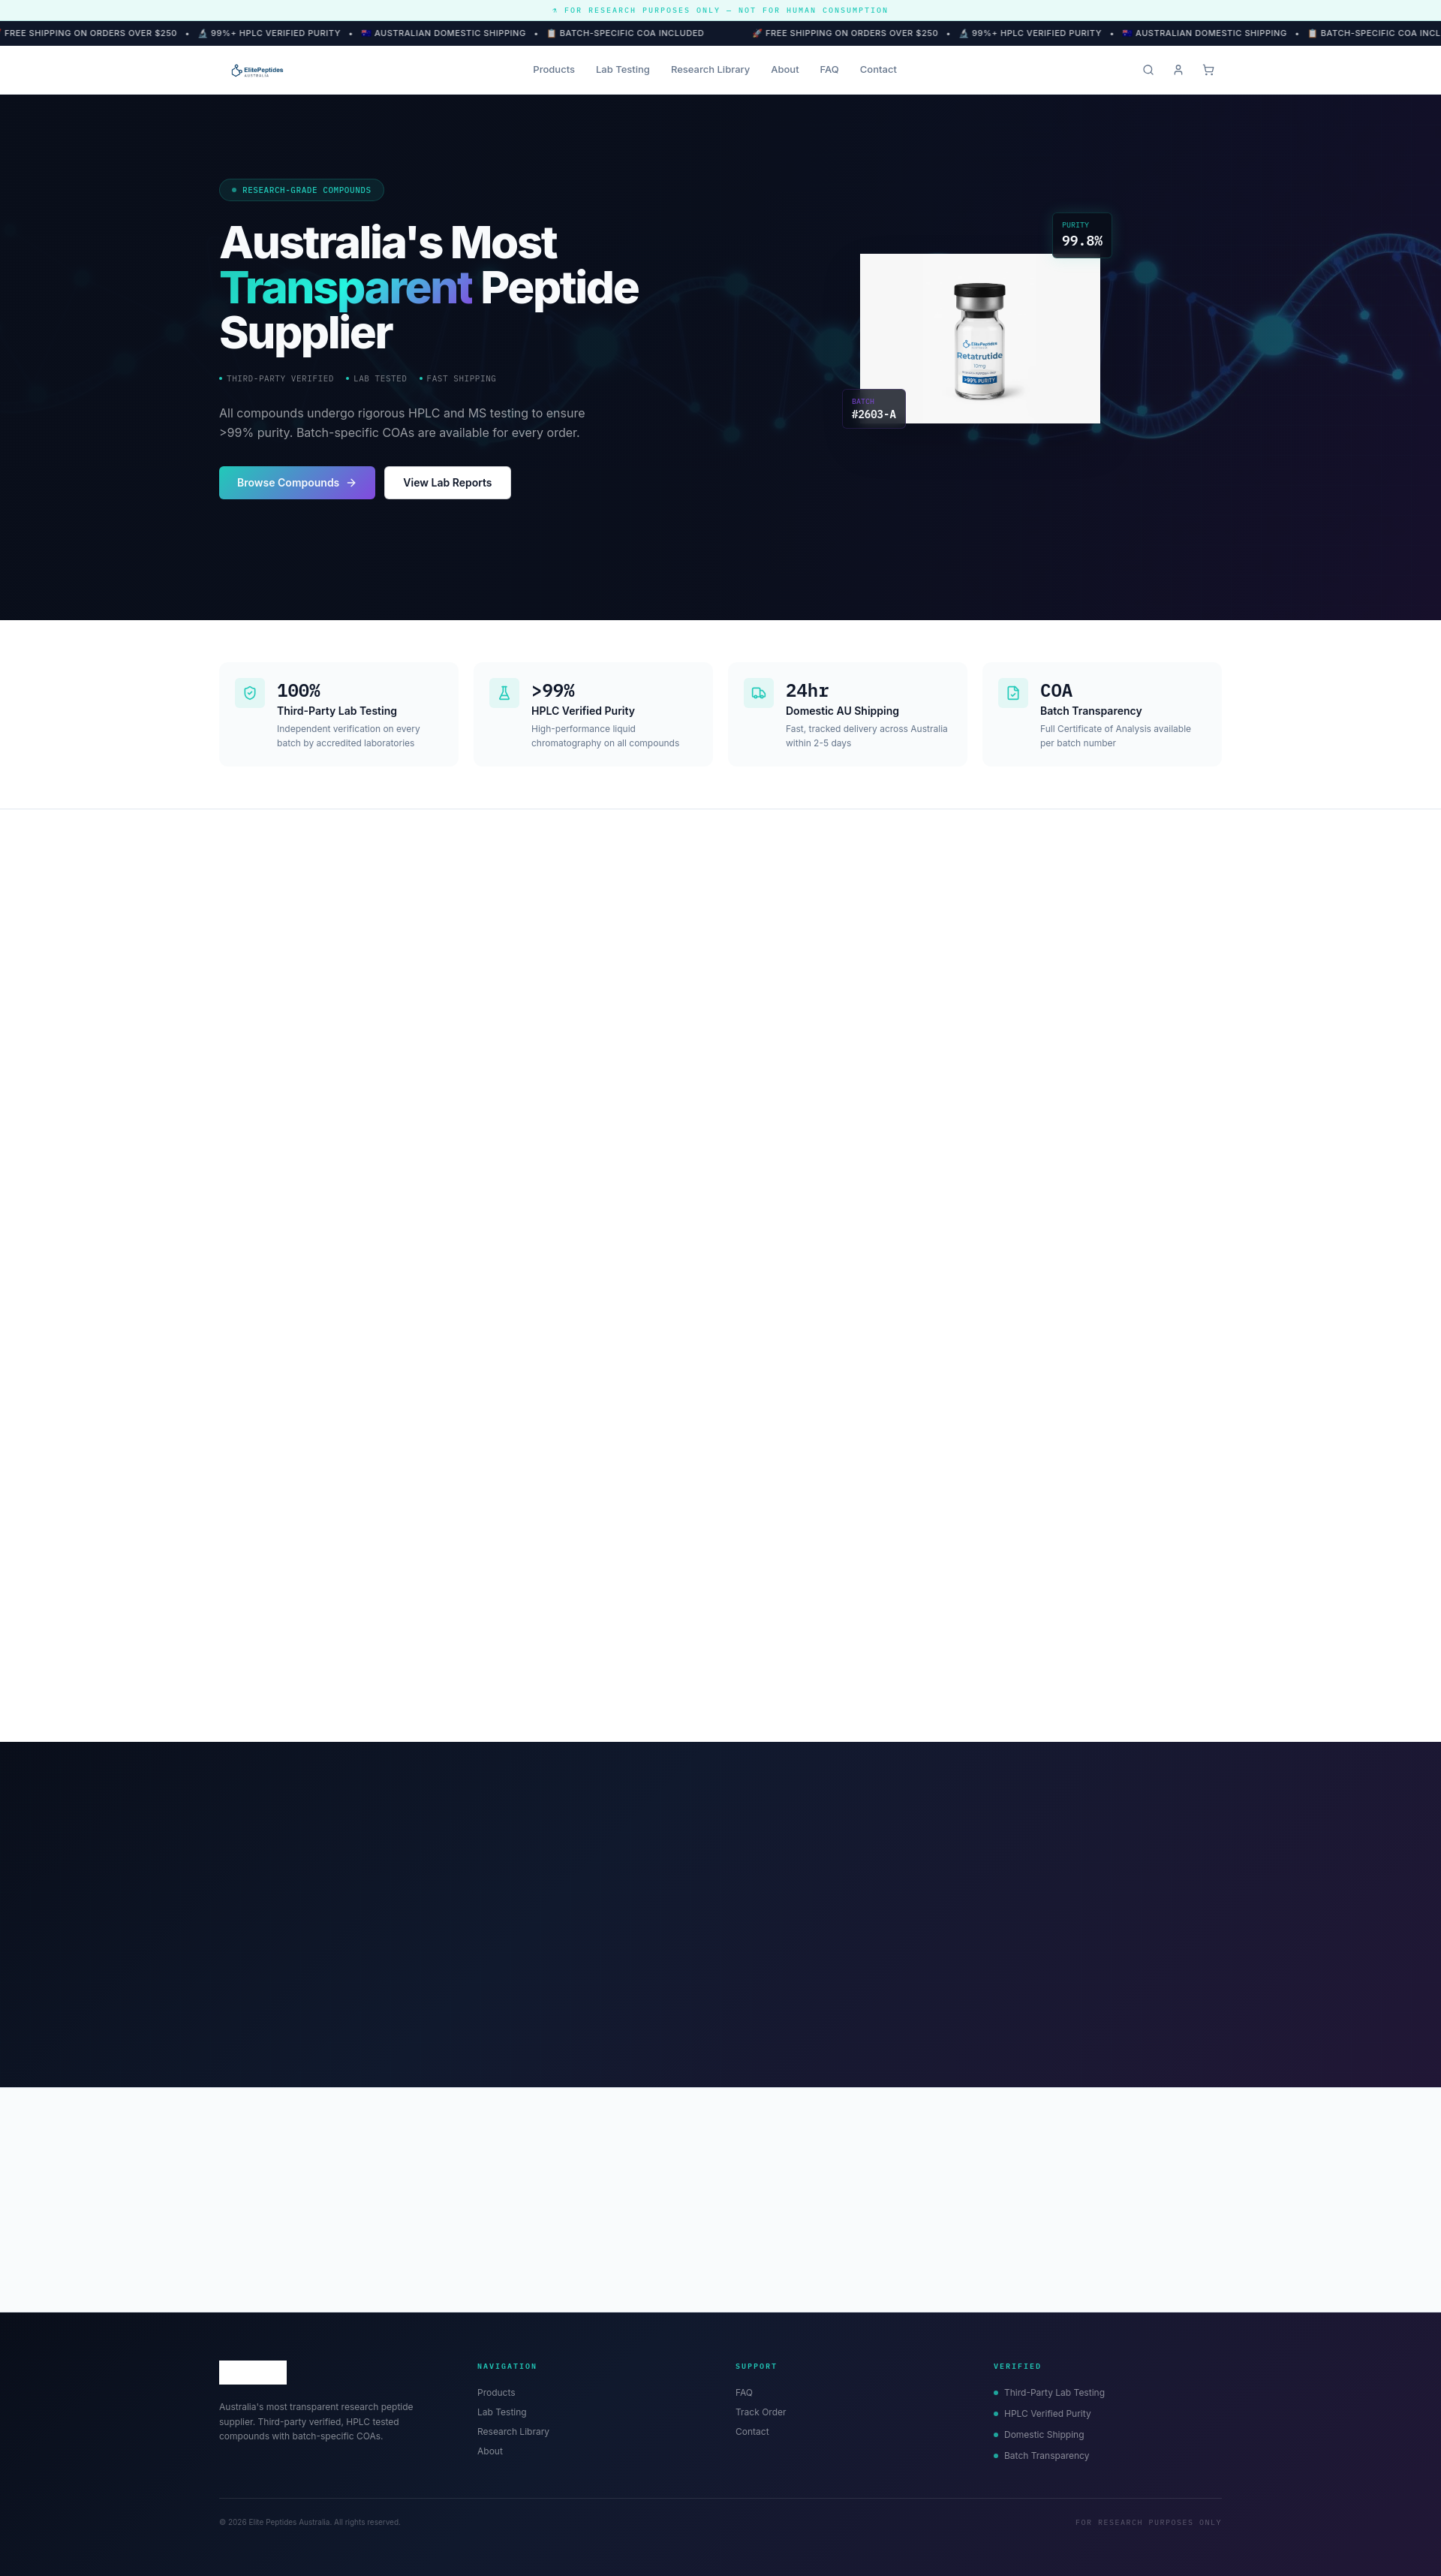Click the footer logo placeholder
The image size is (1441, 2576).
coord(253,2372)
